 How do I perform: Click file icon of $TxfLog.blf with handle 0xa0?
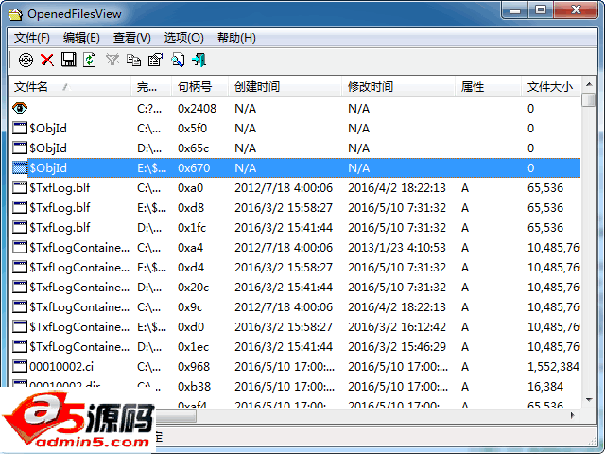(20, 187)
